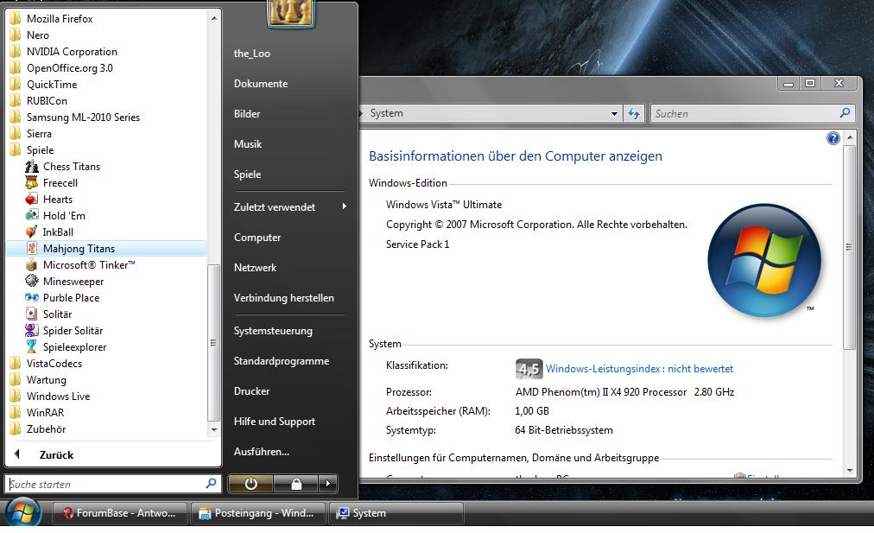Viewport: 874px width, 533px height.
Task: Open help icon in System window
Action: pos(833,138)
